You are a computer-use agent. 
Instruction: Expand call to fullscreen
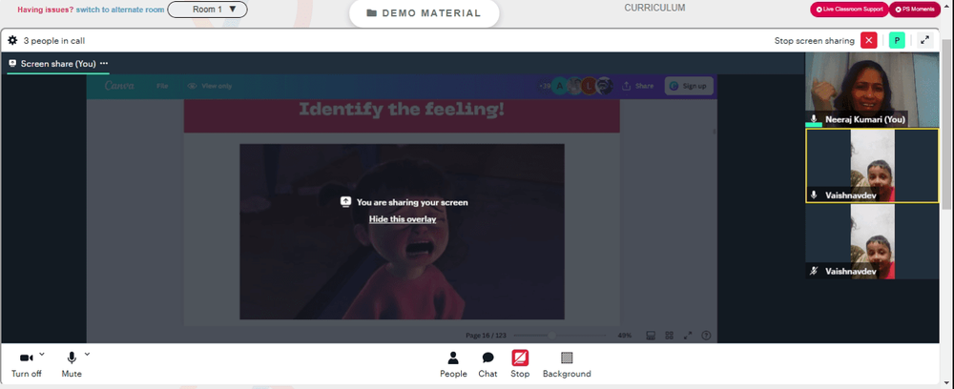coord(924,41)
